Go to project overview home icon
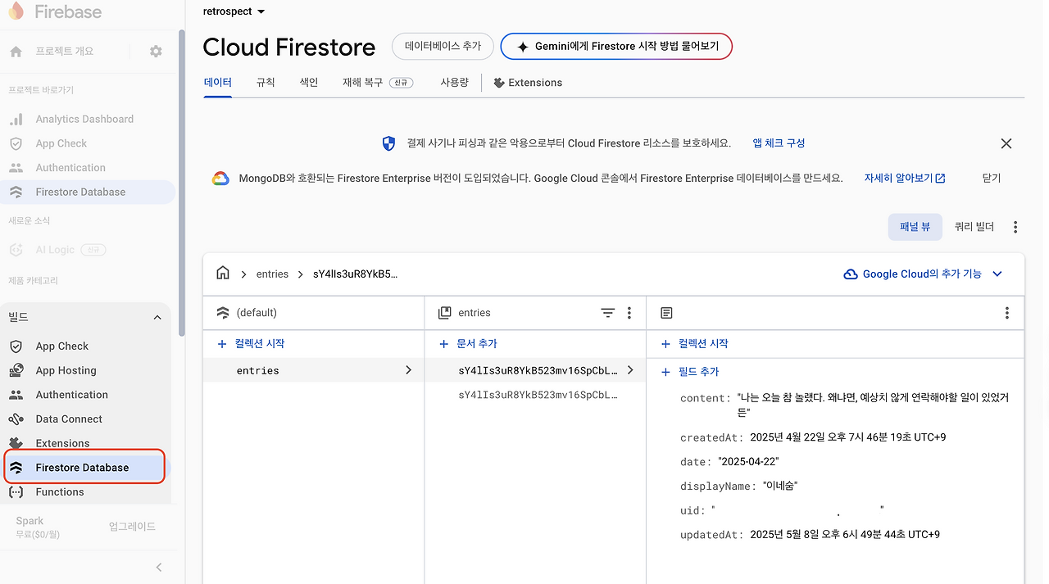This screenshot has width=1049, height=584. [16, 52]
